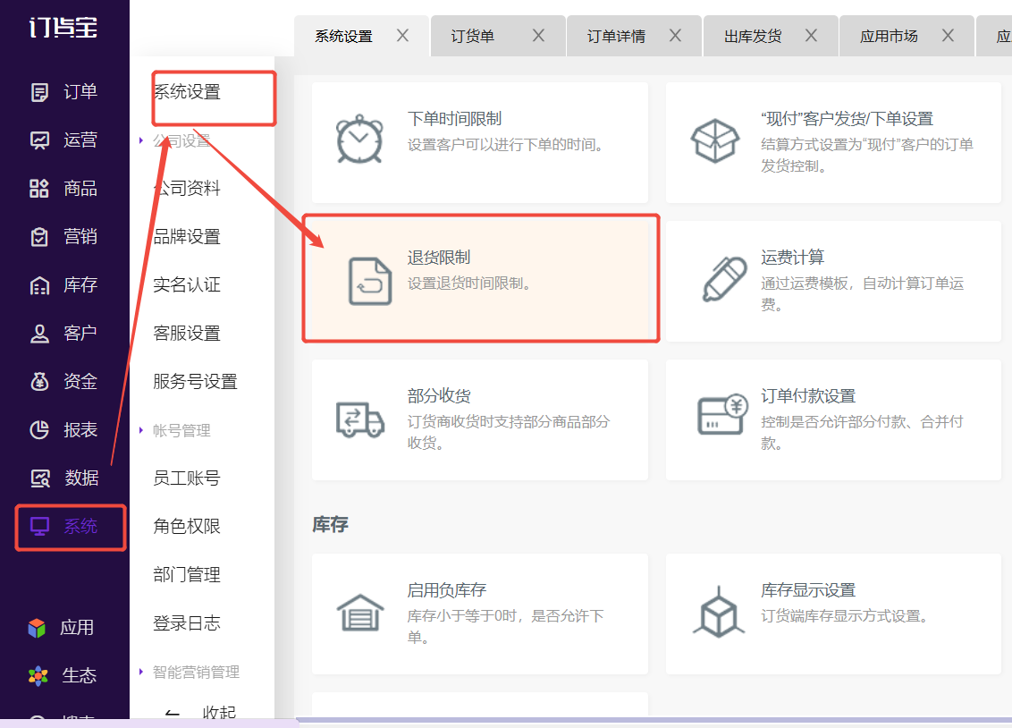This screenshot has width=1012, height=728.
Task: Click the return document icon for 退货限制
Action: tap(370, 281)
